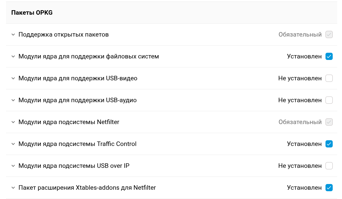The height and width of the screenshot is (199, 342).
Task: Click the disabled Netfilter modules checkbox
Action: click(x=329, y=122)
